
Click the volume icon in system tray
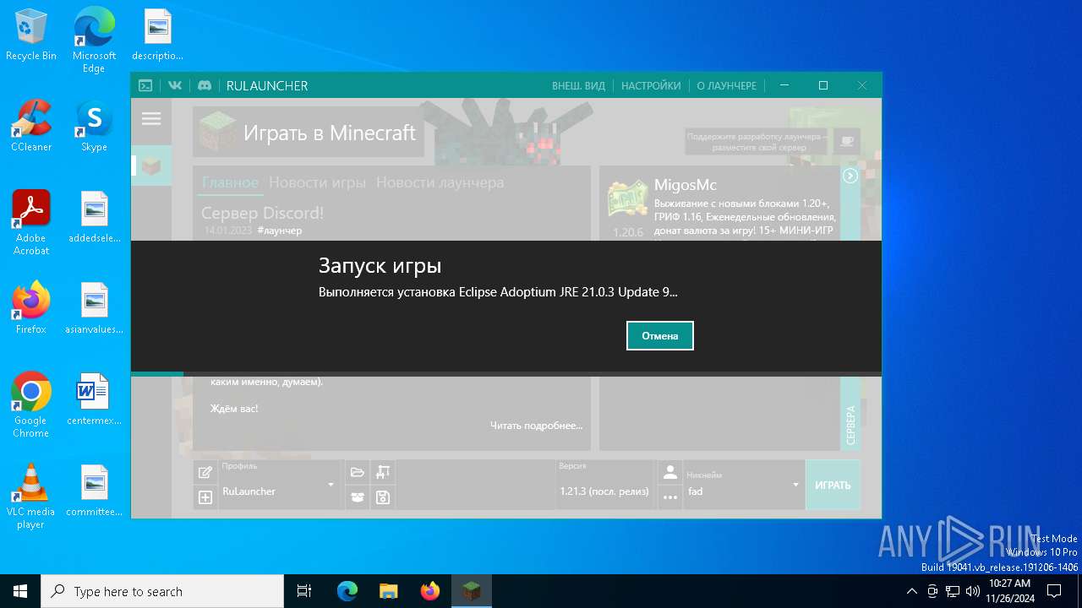(973, 591)
